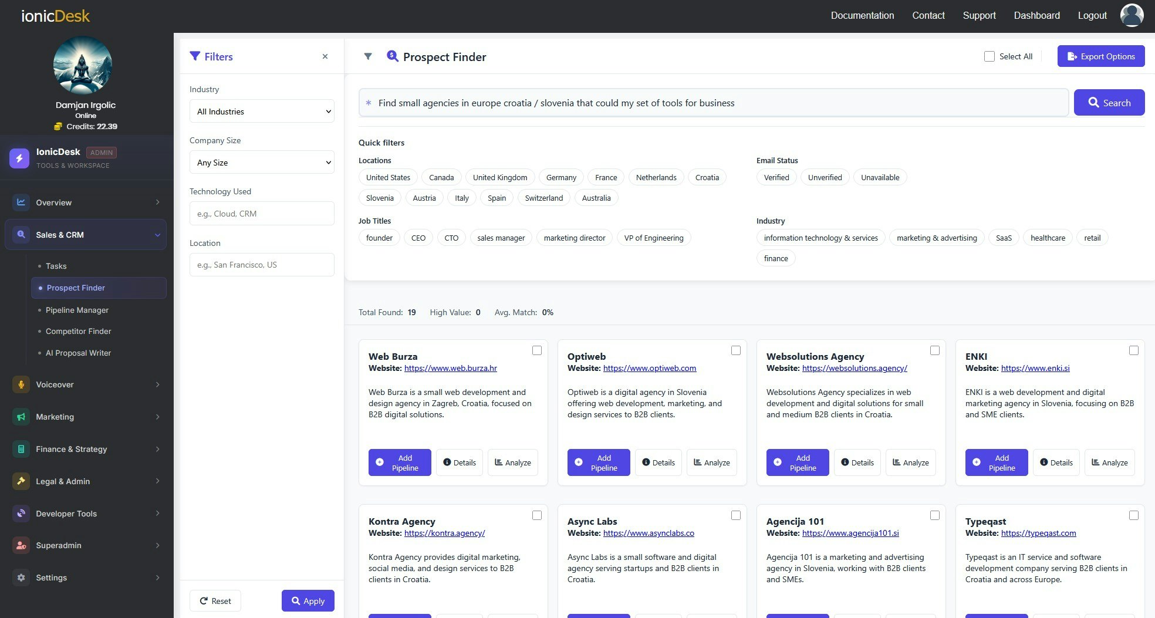Screen dimensions: 1155x618
Task: Open the All Industries dropdown
Action: point(262,112)
